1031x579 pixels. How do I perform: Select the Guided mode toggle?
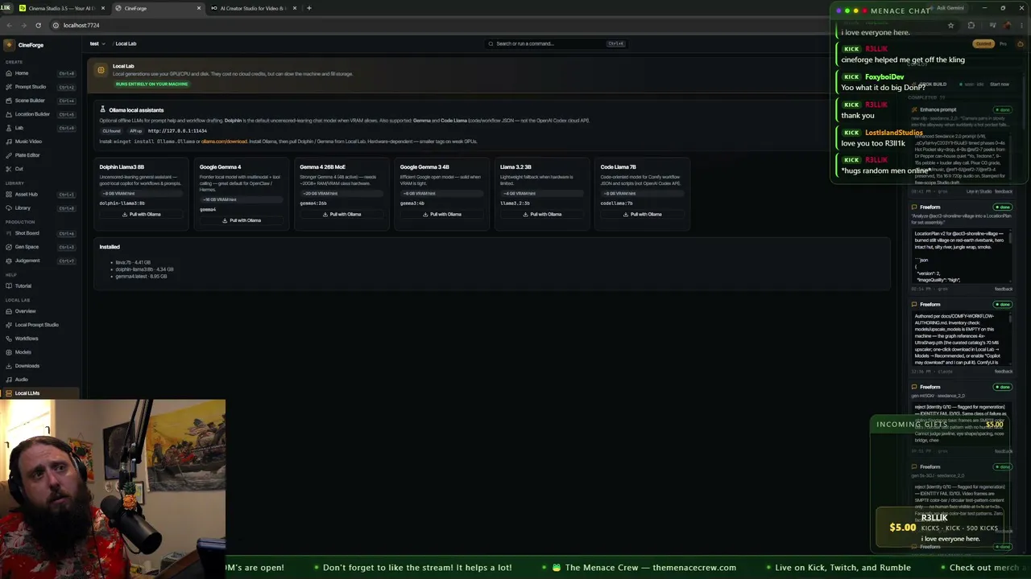[983, 43]
